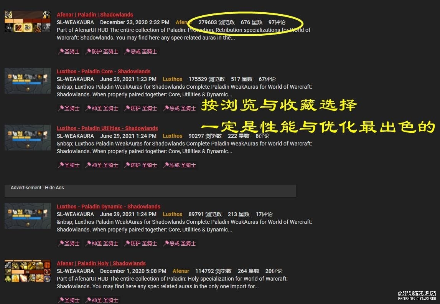Click hammer icon of first 圣骑士 tag under Paladin Utilities
Image resolution: width=440 pixels, height=304 pixels.
[x=61, y=165]
